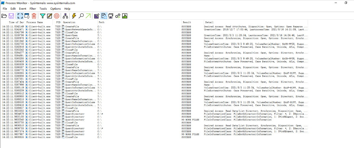Image resolution: width=354 pixels, height=148 pixels.
Task: Click path C:\* in row 14:32:11.9604679
Action: [x=100, y=114]
